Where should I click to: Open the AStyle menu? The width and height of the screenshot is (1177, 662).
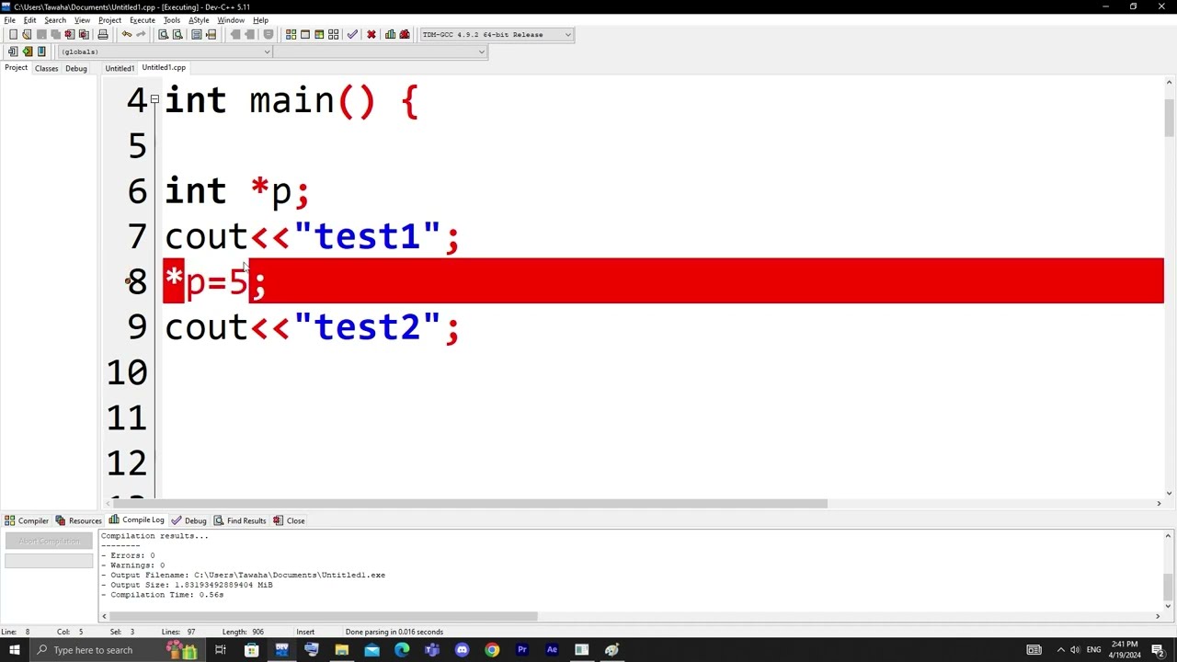point(199,19)
